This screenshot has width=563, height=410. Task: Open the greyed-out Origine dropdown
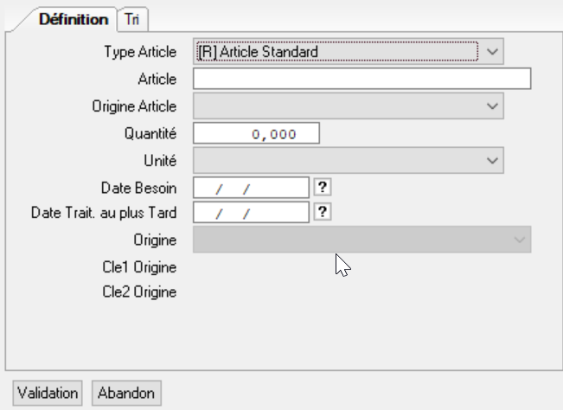coord(361,240)
